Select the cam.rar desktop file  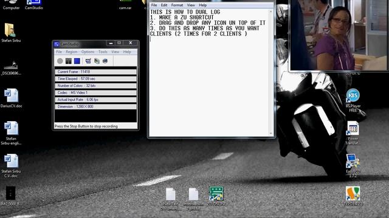(x=125, y=5)
